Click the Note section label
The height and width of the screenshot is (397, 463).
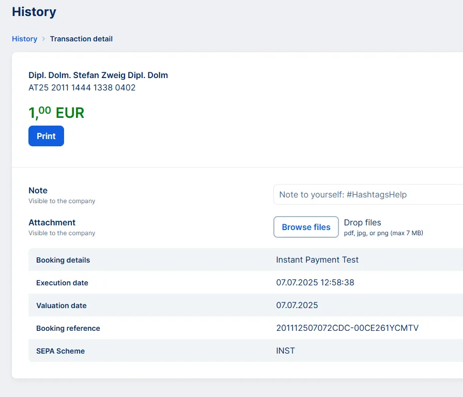38,190
